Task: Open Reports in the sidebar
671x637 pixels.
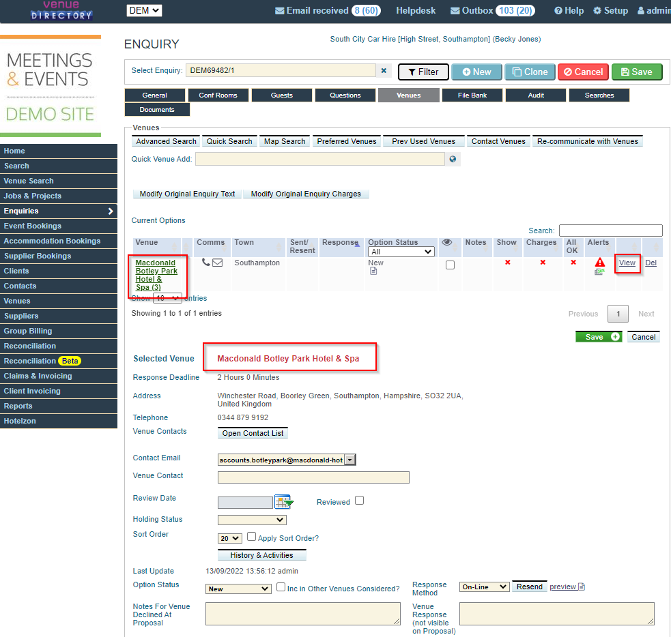Action: coord(59,406)
